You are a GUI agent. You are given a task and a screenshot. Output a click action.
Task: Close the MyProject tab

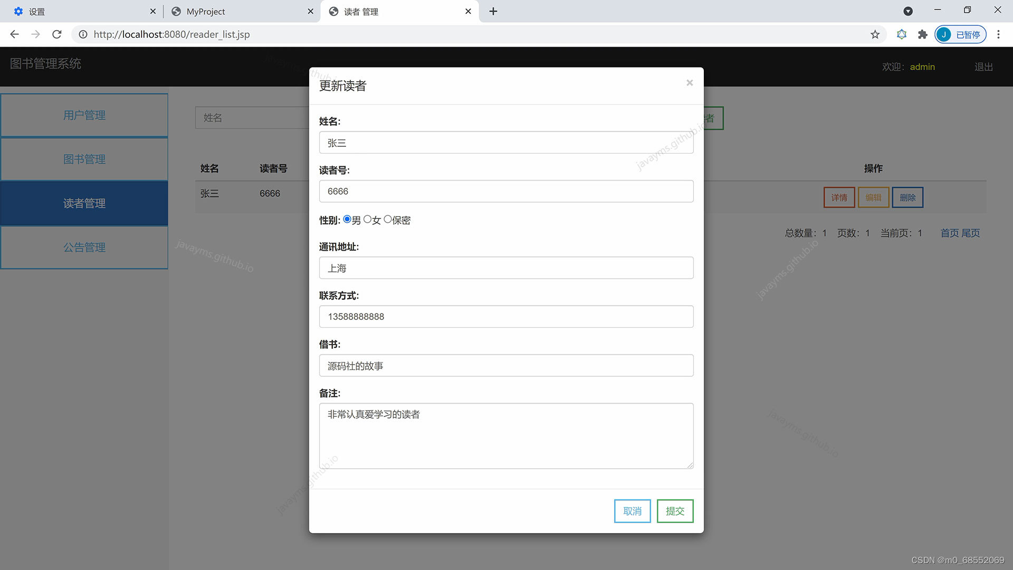(310, 11)
